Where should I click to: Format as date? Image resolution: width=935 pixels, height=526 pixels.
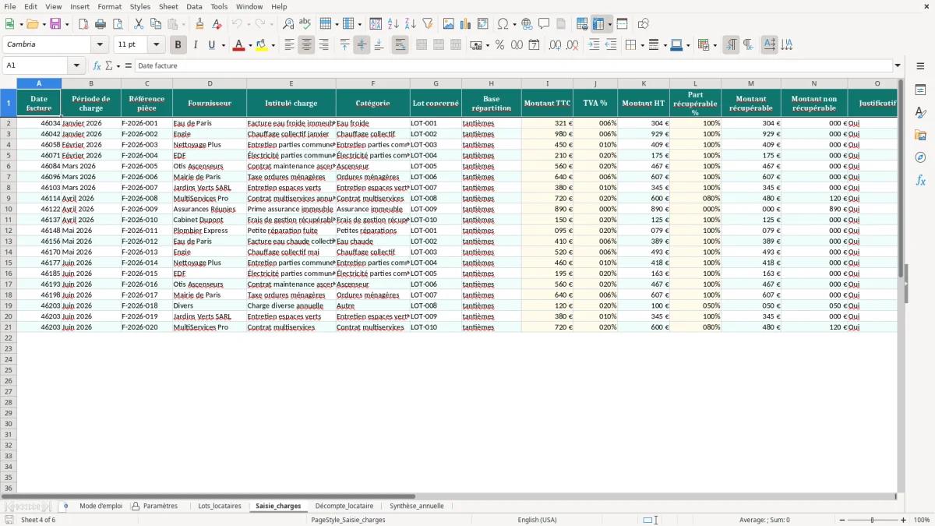[x=534, y=45]
